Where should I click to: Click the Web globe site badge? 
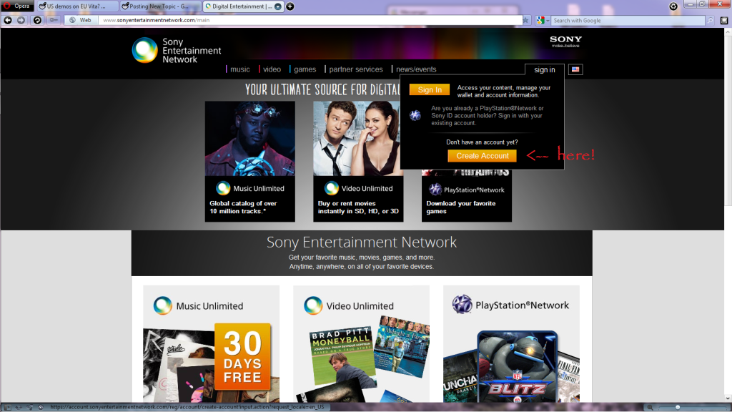pos(80,20)
